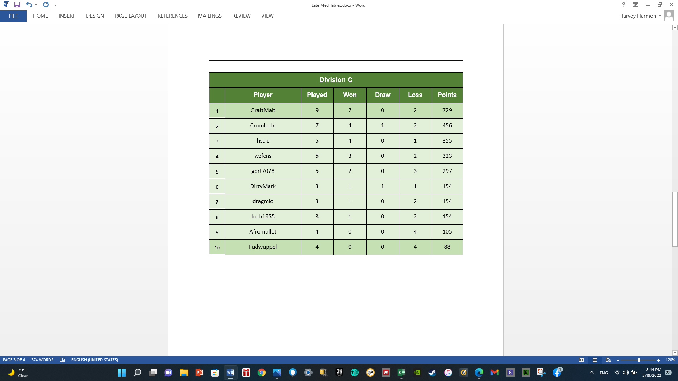Show hidden system tray icons
678x381 pixels.
[x=592, y=373]
